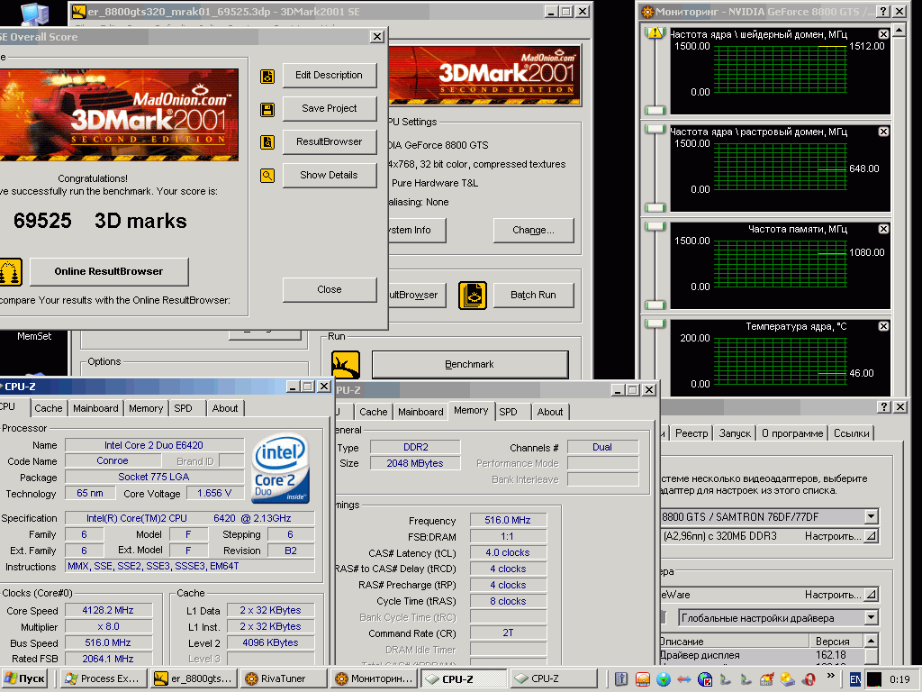922x692 pixels.
Task: Click the floppy disk Save Project icon
Action: (x=267, y=109)
